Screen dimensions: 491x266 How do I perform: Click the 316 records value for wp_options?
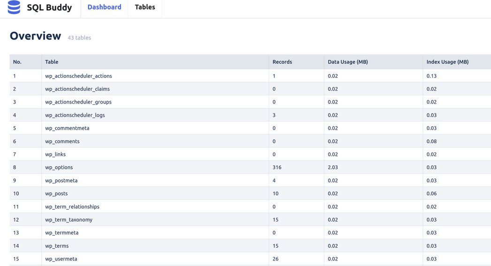click(x=277, y=167)
